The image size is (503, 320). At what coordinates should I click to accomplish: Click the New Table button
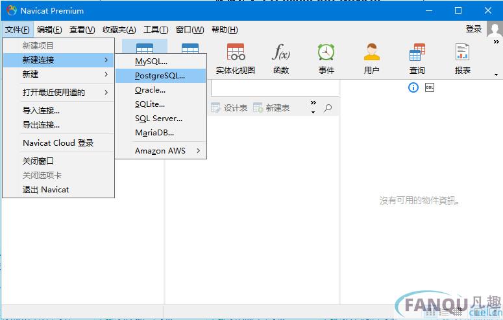click(271, 108)
